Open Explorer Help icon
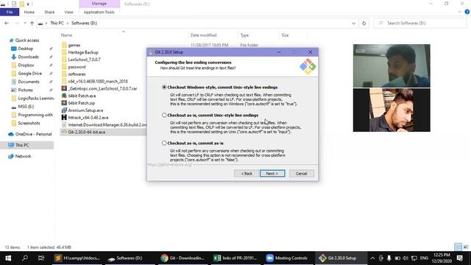 pyautogui.click(x=467, y=12)
